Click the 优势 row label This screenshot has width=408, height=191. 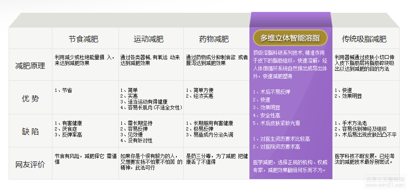[30, 99]
